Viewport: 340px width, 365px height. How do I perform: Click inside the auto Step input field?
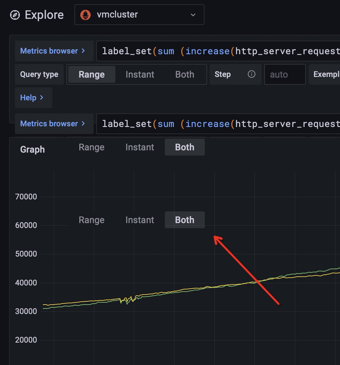tap(285, 74)
